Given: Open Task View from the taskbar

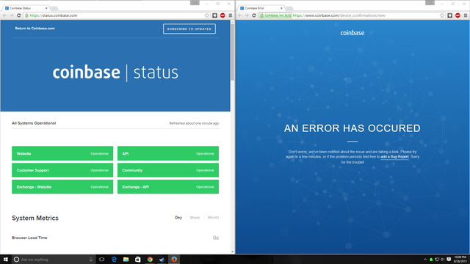Looking at the screenshot, I should [102, 259].
